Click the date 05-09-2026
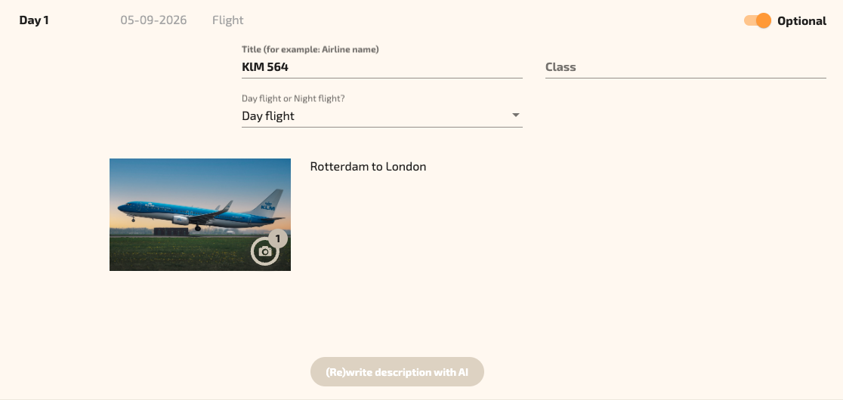The image size is (843, 400). click(153, 20)
